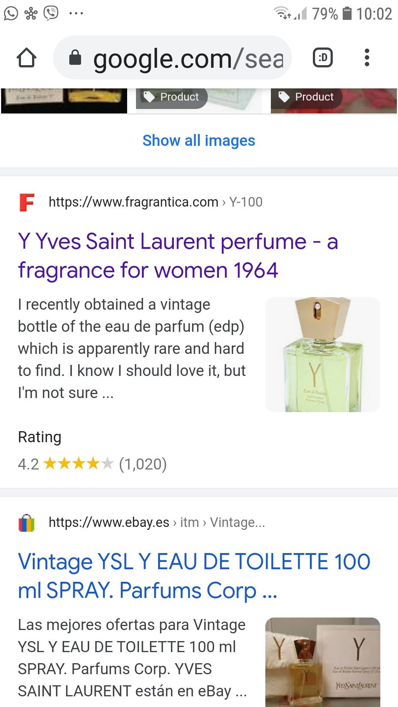Focus the google.com address bar

(x=188, y=59)
